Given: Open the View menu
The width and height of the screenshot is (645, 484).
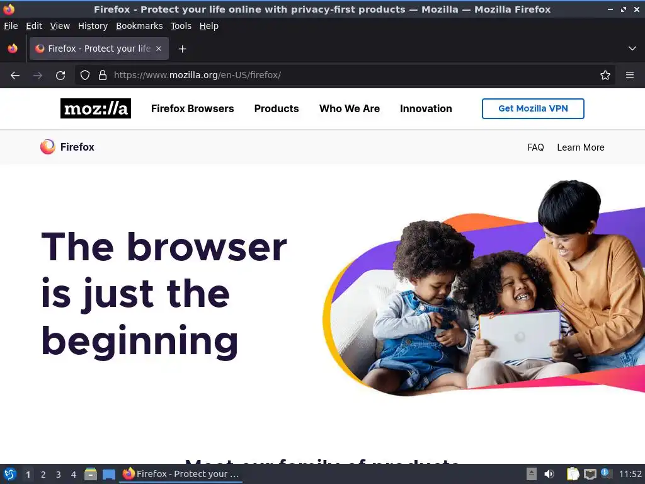Looking at the screenshot, I should click(60, 26).
